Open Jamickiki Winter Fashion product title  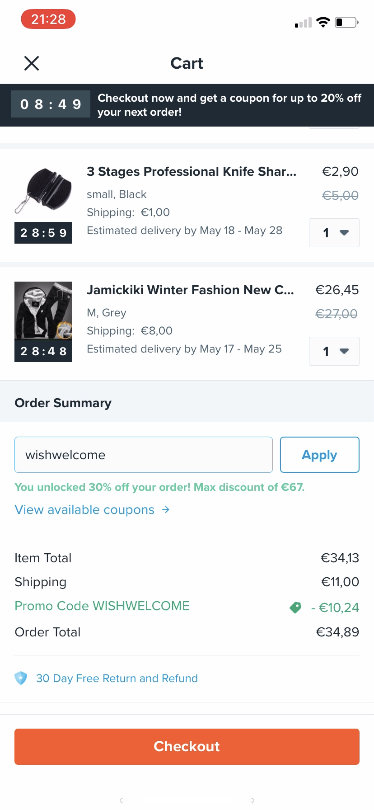pyautogui.click(x=190, y=290)
